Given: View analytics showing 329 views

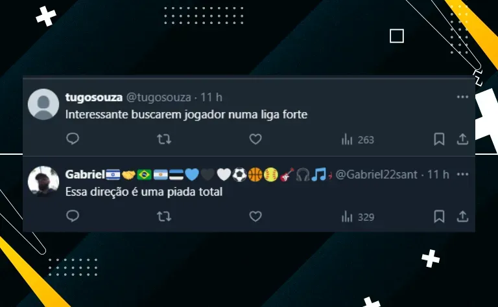Looking at the screenshot, I should [358, 217].
